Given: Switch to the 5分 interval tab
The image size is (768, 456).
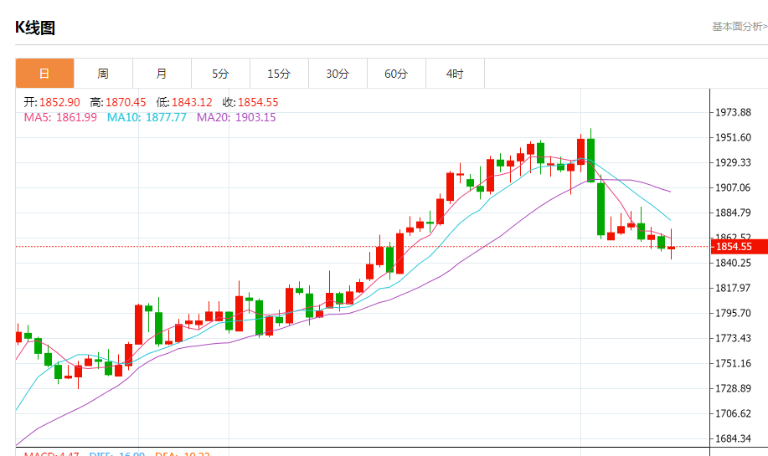Looking at the screenshot, I should (x=220, y=74).
